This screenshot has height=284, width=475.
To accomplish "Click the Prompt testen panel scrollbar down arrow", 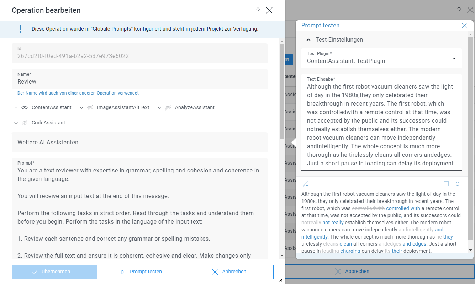I will pyautogui.click(x=470, y=250).
